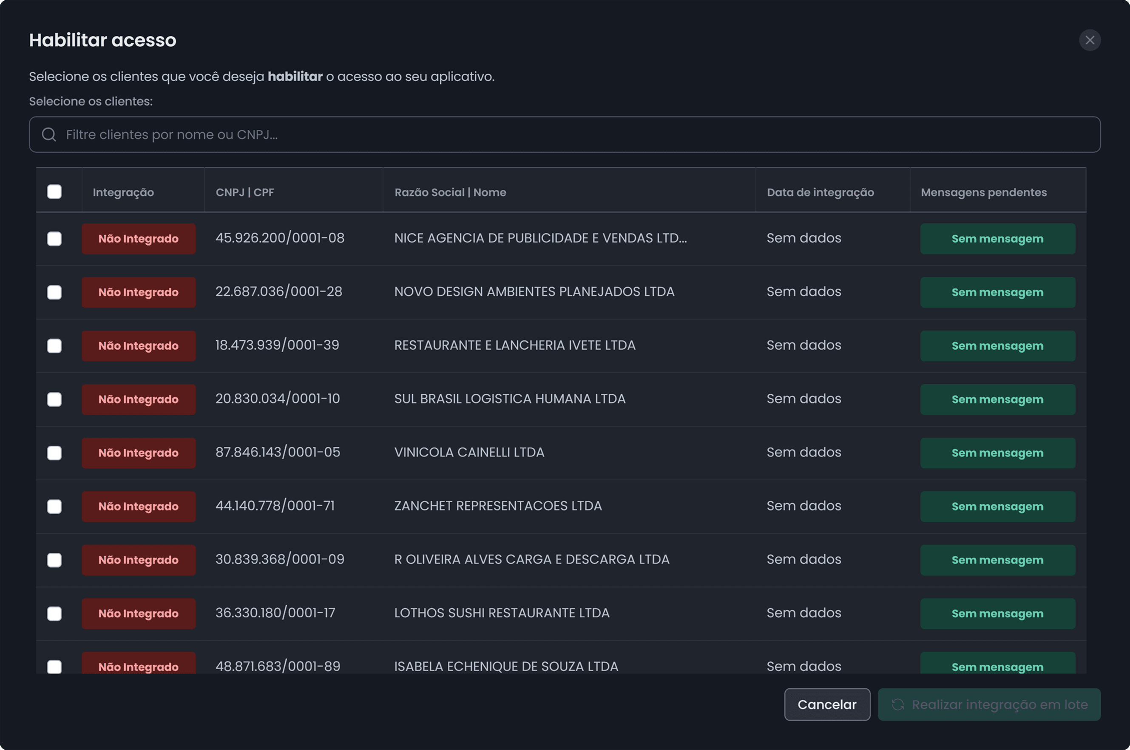Select SUL BRASIL LOGISTICA HUMANA checkbox
Screen dimensions: 1130x750
(54, 399)
